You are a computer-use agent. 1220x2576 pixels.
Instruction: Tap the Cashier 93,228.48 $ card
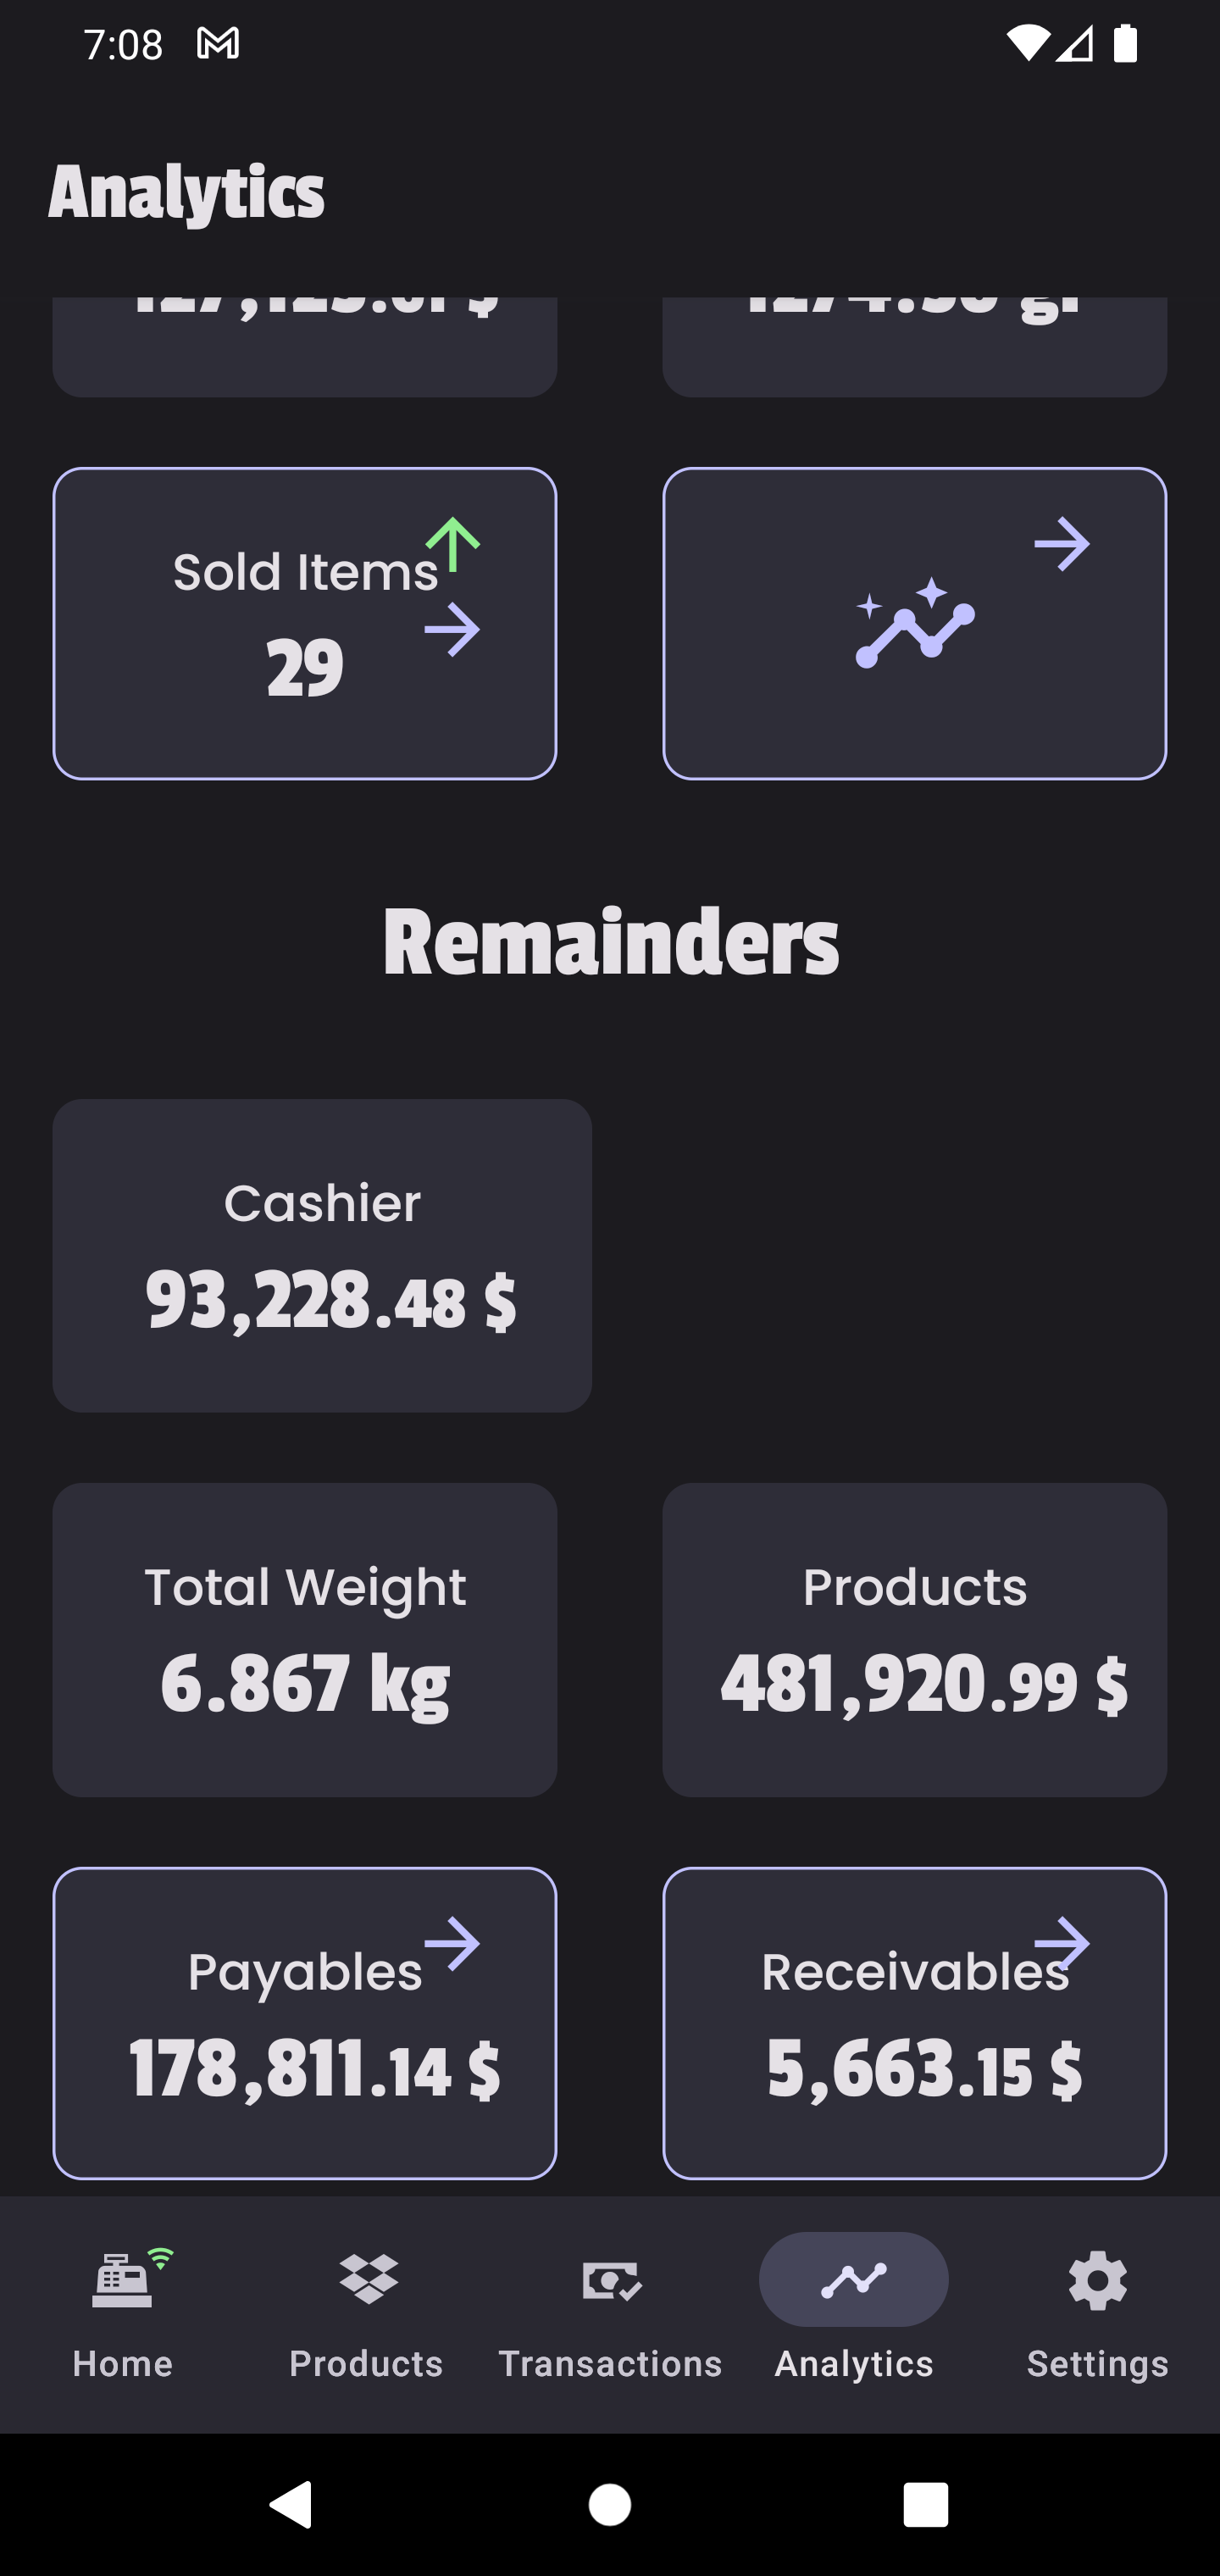(322, 1255)
